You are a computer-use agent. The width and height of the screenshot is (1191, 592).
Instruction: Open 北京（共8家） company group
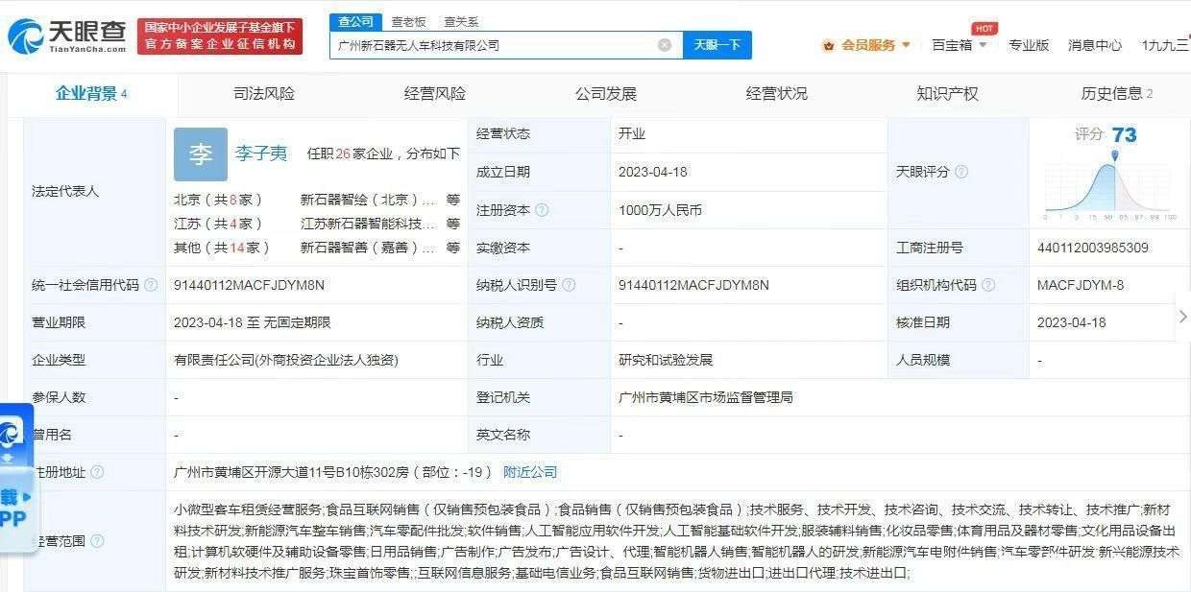pos(218,201)
